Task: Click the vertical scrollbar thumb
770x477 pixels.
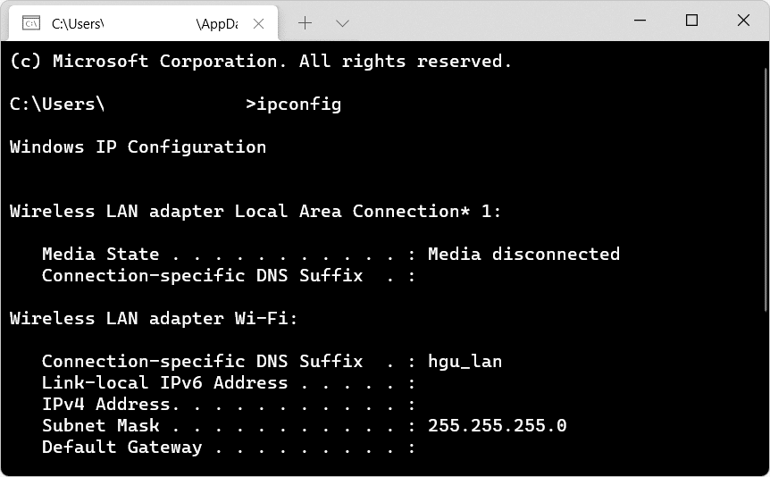Action: point(765,179)
